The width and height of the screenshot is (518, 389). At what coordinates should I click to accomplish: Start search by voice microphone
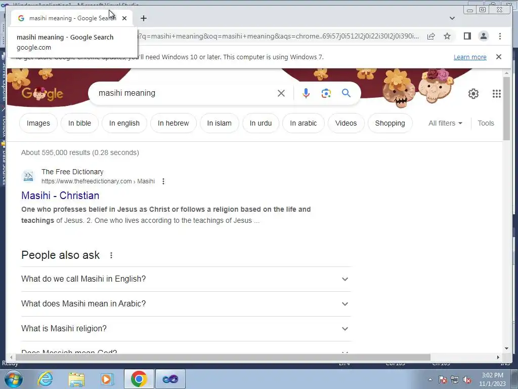coord(306,93)
